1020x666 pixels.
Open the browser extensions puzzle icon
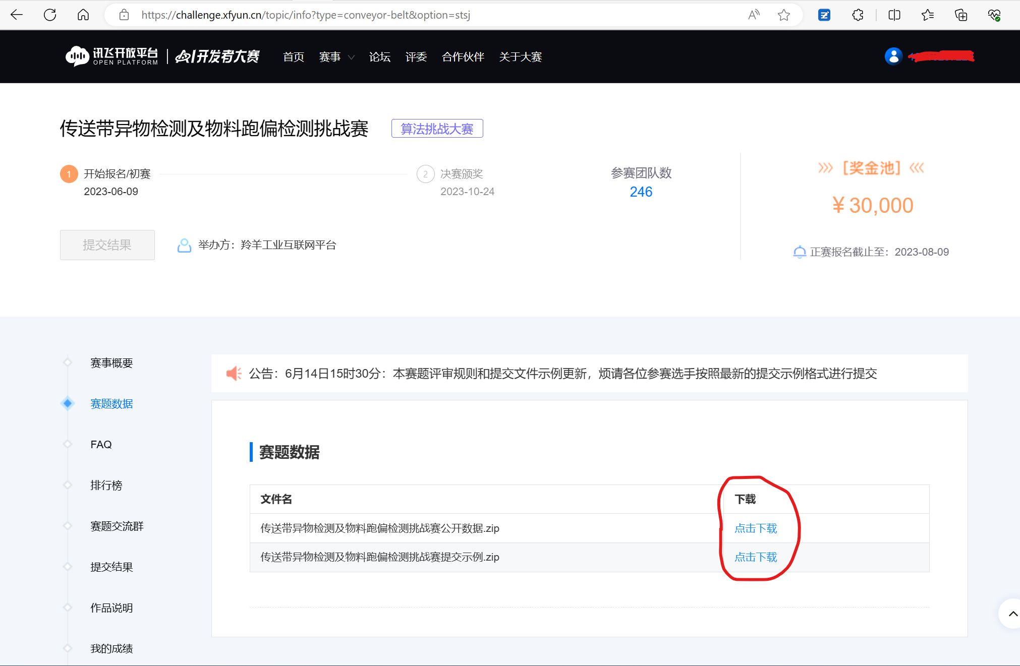858,15
